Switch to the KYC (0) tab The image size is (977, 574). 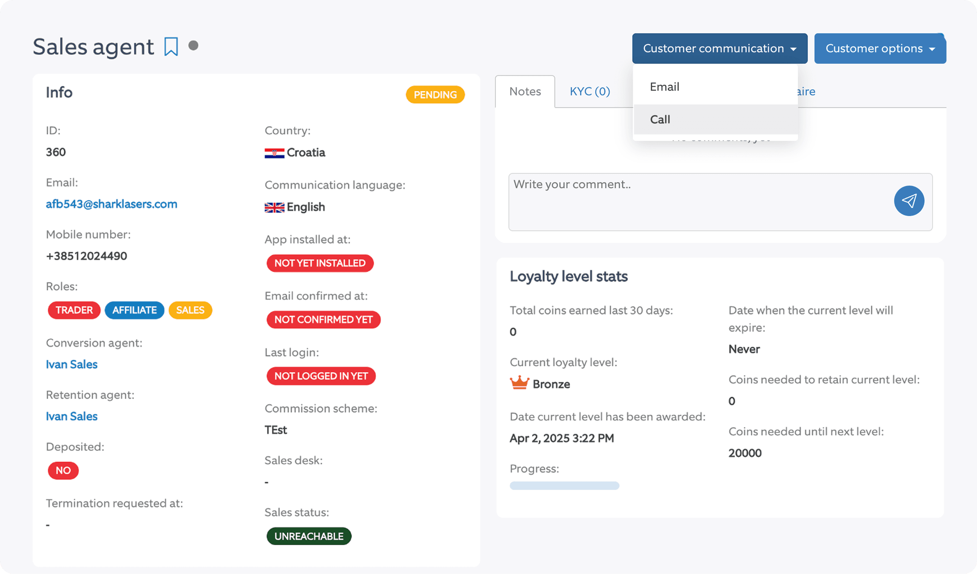(x=589, y=91)
